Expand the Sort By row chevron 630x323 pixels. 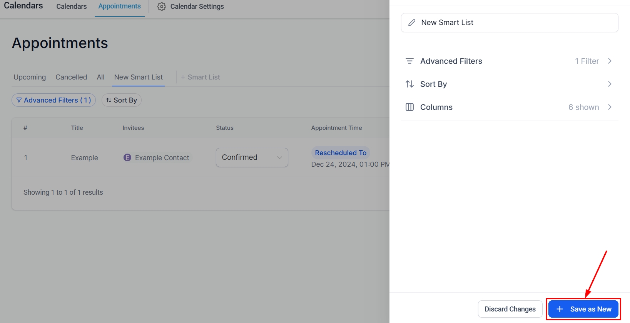pyautogui.click(x=610, y=84)
